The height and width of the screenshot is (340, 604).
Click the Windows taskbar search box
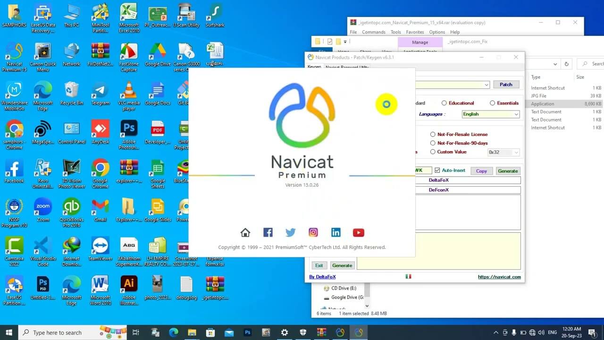tap(72, 332)
